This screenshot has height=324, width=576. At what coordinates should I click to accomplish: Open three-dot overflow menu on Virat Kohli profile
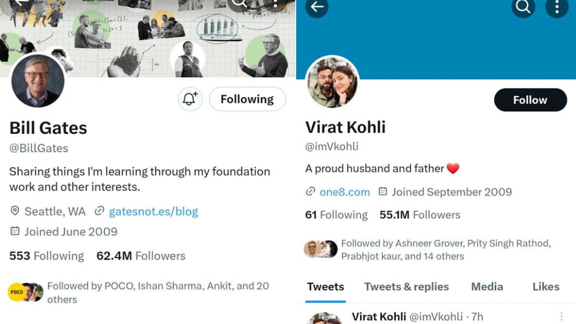pos(557,7)
